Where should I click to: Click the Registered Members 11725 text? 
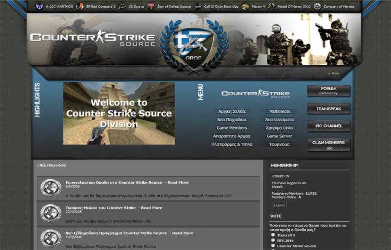coord(294,193)
